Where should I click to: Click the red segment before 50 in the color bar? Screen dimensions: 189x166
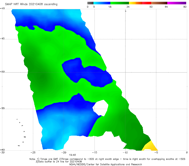(x=147, y=3)
